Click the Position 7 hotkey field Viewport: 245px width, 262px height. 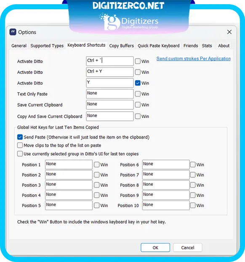(x=166, y=175)
